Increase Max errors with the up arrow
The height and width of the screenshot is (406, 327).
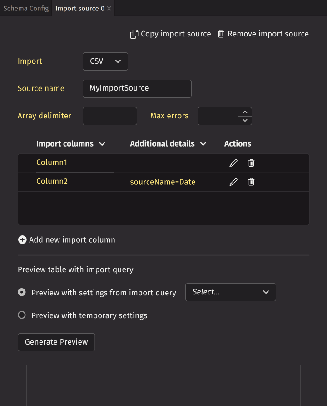click(x=245, y=112)
